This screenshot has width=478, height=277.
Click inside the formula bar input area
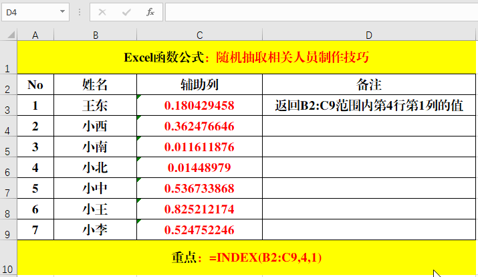coord(320,12)
